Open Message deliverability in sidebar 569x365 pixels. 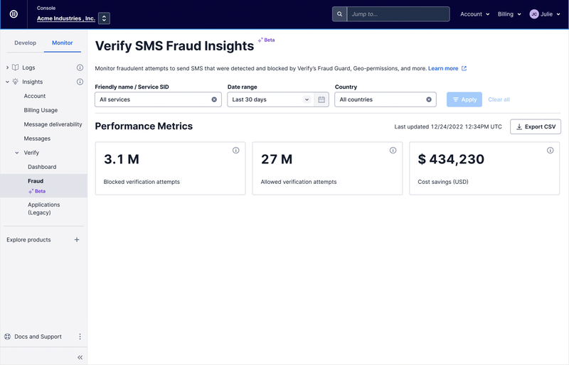(x=53, y=124)
